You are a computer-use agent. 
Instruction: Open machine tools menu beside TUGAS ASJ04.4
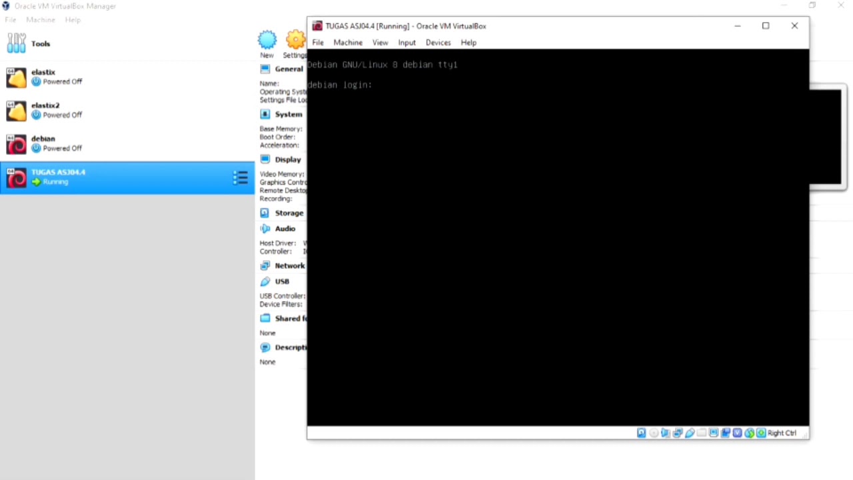point(241,177)
